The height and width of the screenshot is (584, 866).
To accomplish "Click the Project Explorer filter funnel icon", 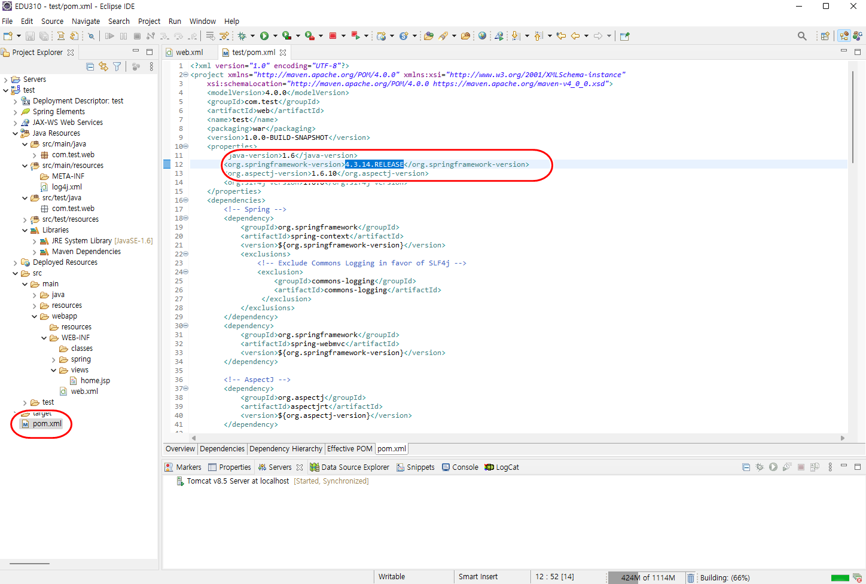I will click(x=117, y=67).
